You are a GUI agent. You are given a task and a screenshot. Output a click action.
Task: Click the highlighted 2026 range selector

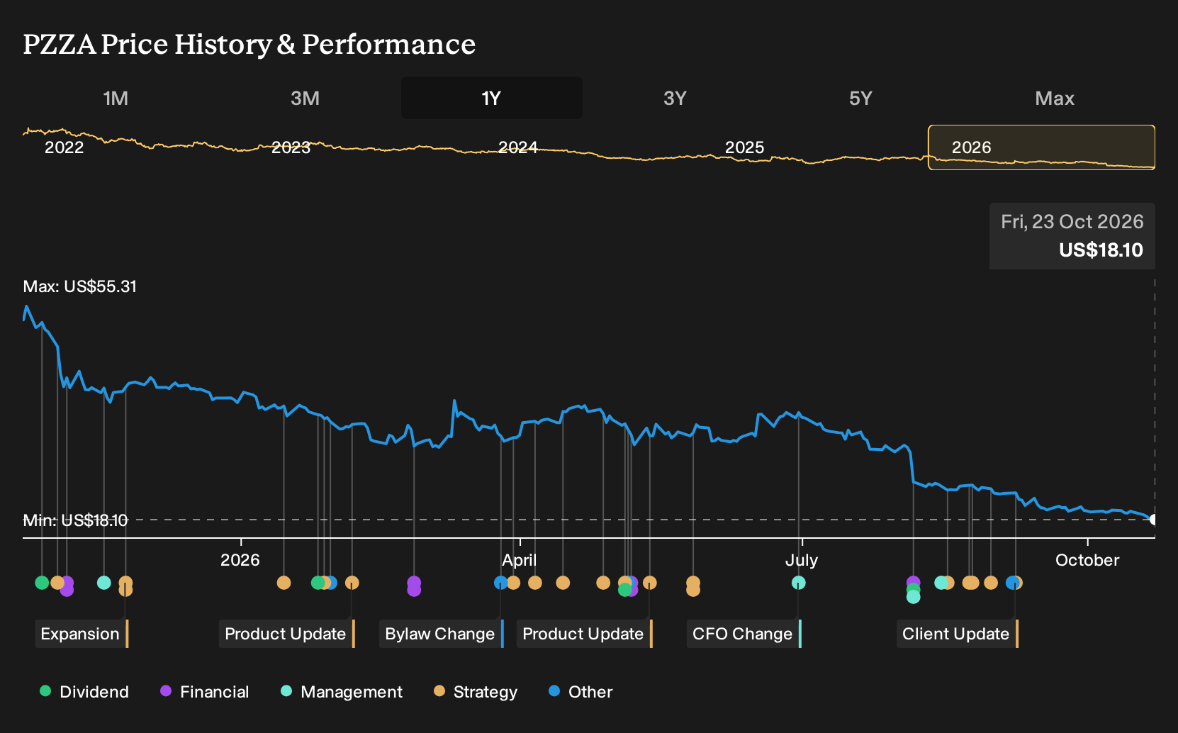[1042, 147]
